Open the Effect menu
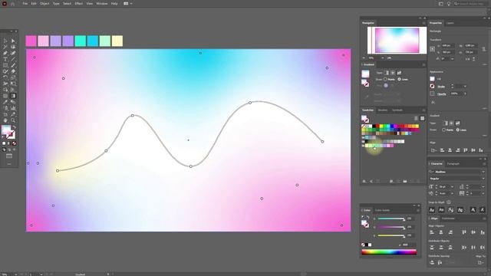491x276 pixels. pos(78,4)
